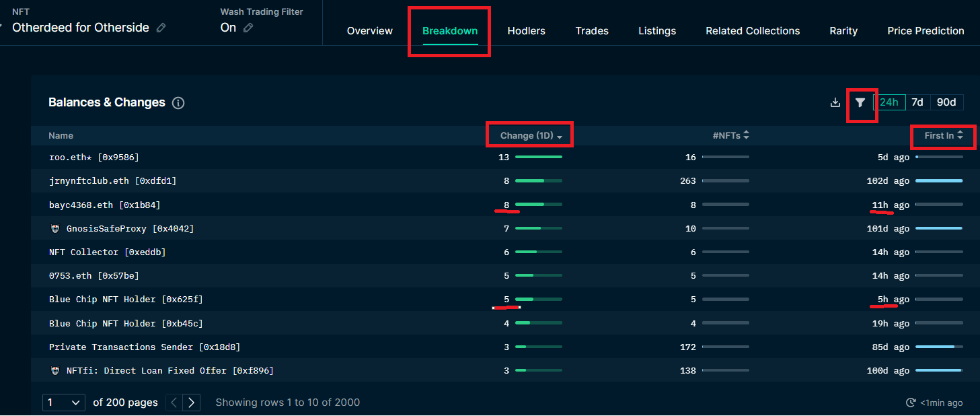Open the table filter funnel icon
This screenshot has height=416, width=980.
[860, 102]
